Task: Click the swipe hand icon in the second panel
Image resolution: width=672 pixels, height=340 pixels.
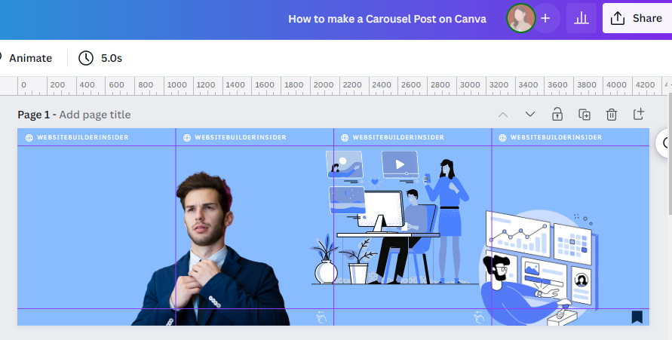Action: 321,317
